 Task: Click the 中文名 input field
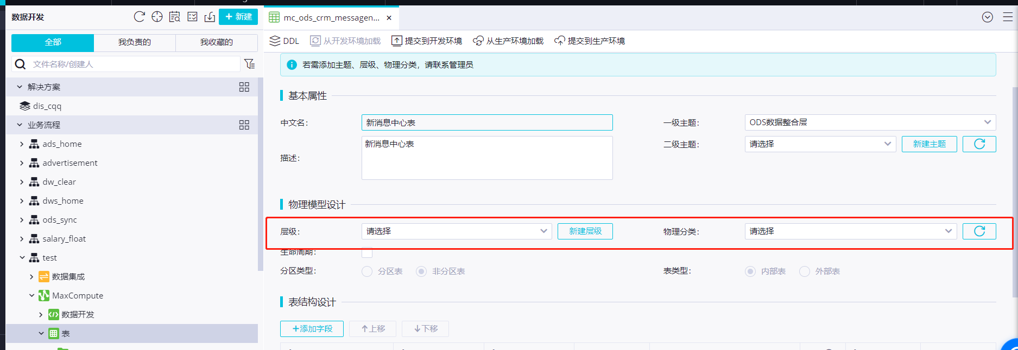[487, 122]
